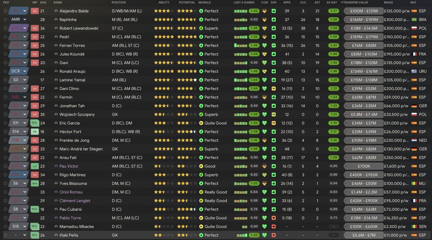Toggle the picked checkmark for Alejandro Balde
432x240 pixels.
[5, 11]
